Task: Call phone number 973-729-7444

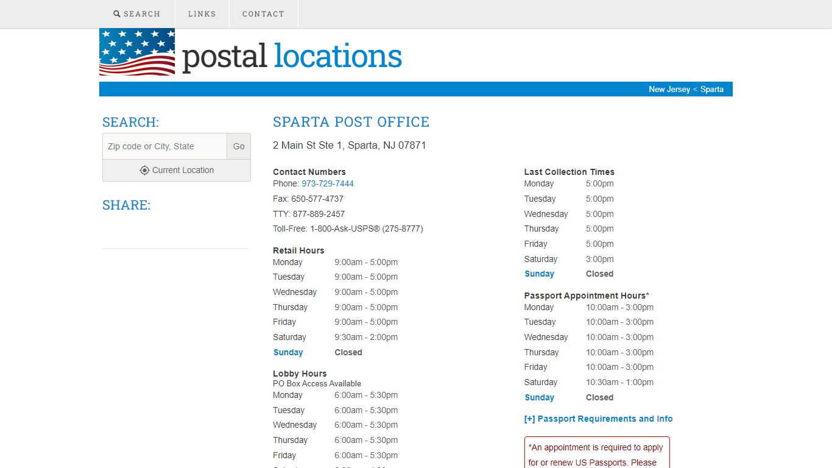Action: [328, 183]
